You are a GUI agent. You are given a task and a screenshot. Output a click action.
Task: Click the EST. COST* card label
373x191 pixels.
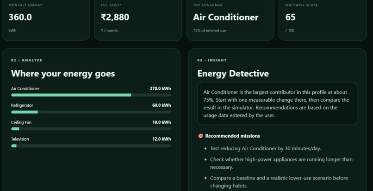[x=111, y=5]
